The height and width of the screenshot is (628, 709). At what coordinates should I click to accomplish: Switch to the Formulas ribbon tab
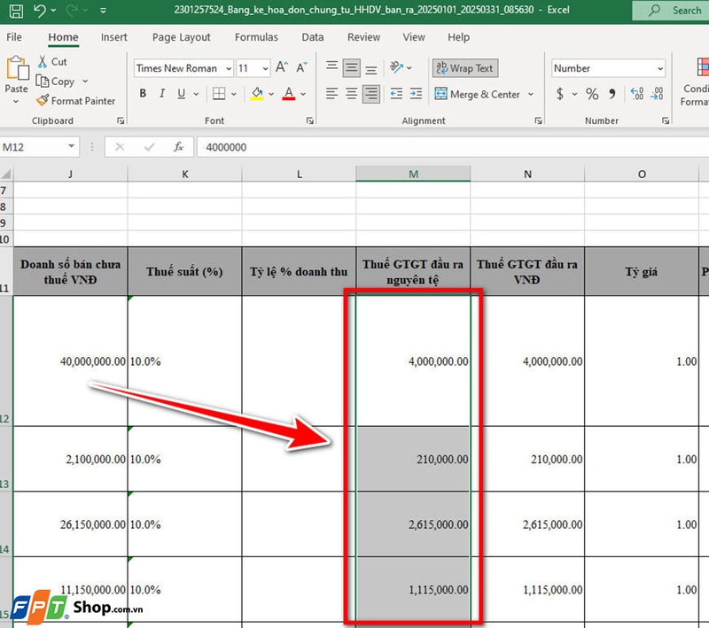(256, 37)
